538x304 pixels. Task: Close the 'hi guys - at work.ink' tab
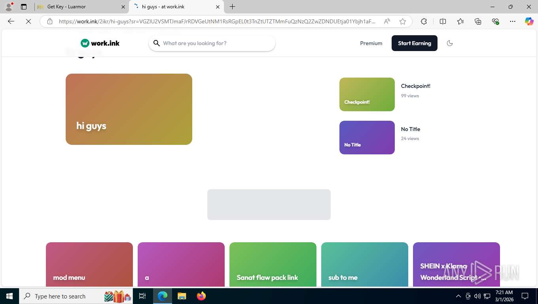[x=218, y=7]
